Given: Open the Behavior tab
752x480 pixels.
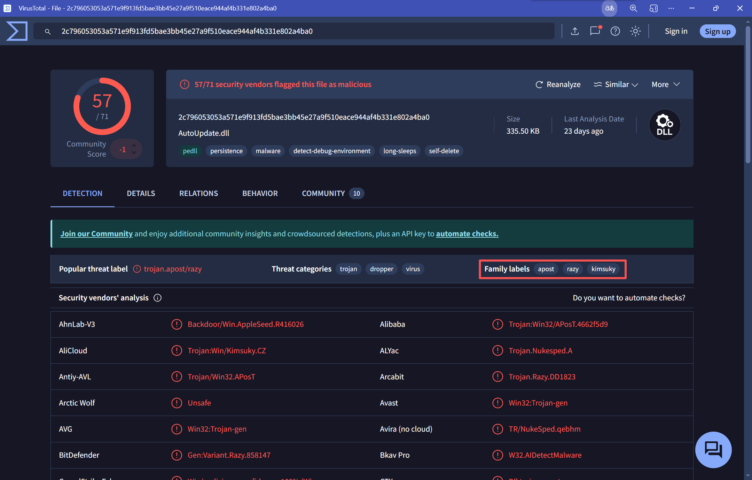Looking at the screenshot, I should point(260,194).
